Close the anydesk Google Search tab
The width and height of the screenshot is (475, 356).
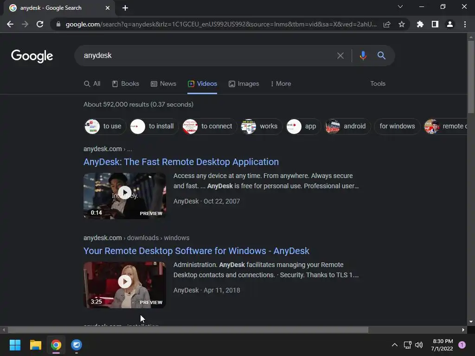pyautogui.click(x=108, y=8)
